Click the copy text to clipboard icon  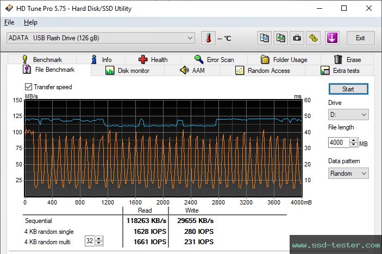pos(264,38)
